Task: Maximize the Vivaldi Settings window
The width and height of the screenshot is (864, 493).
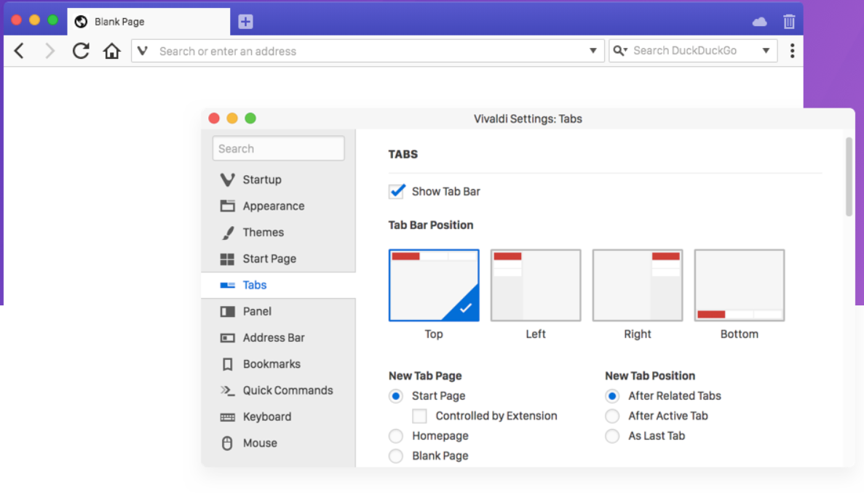Action: coord(250,119)
